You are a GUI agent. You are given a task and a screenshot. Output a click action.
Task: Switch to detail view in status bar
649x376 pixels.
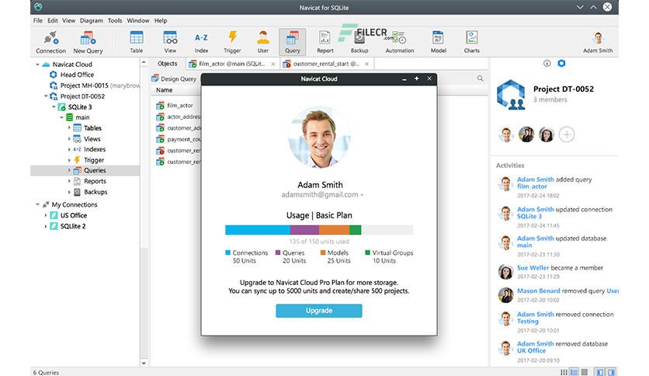click(x=585, y=372)
